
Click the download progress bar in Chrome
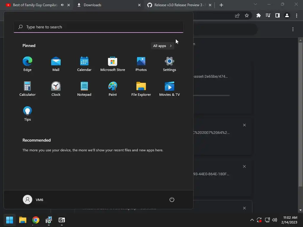(x=211, y=95)
